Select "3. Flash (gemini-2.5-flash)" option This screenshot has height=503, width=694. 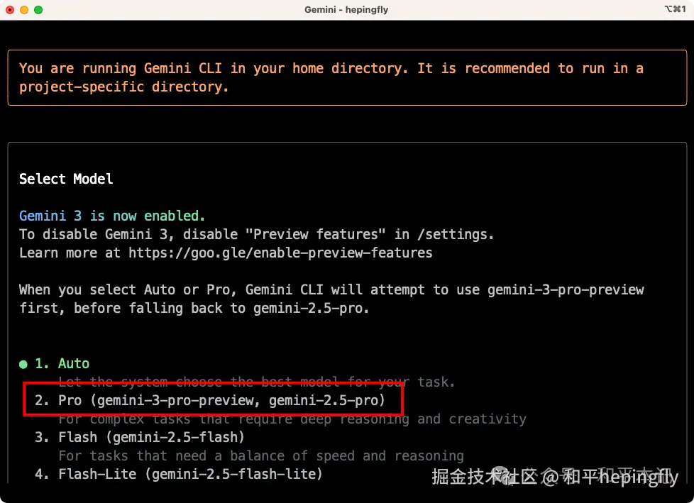coord(140,436)
